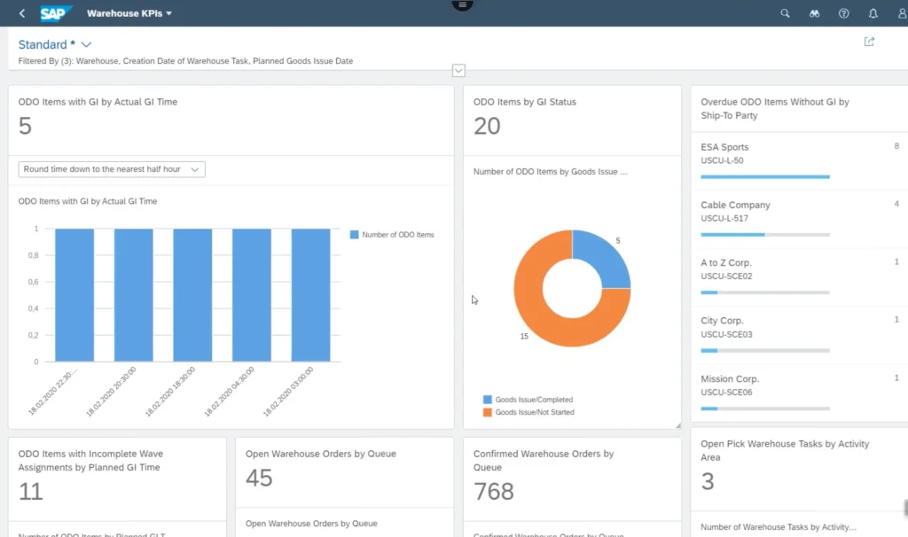Open the help icon in the header
The height and width of the screenshot is (537, 908).
tap(843, 13)
